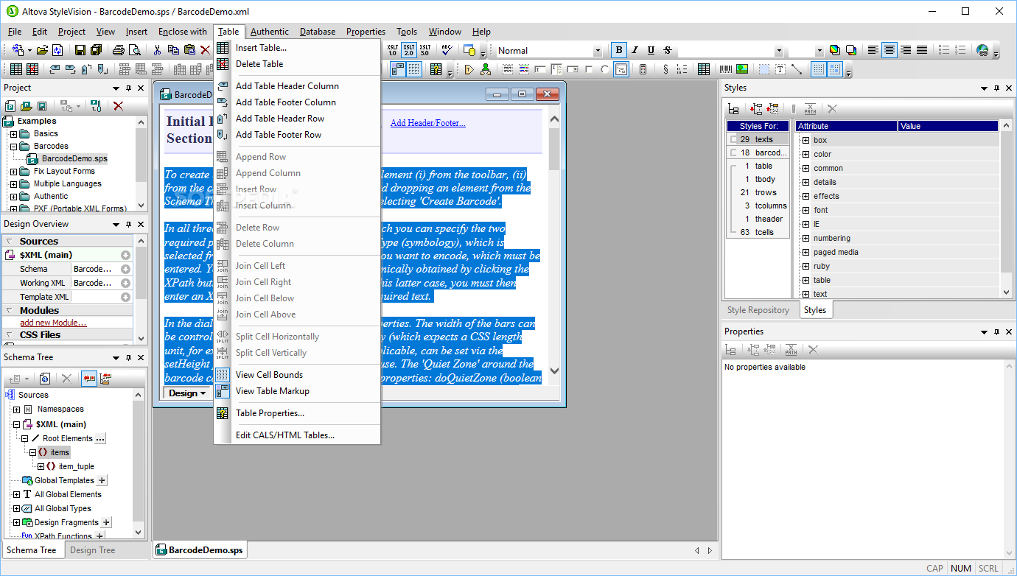Open the Normal paragraph style dropdown
Image resolution: width=1017 pixels, height=576 pixels.
pos(598,50)
